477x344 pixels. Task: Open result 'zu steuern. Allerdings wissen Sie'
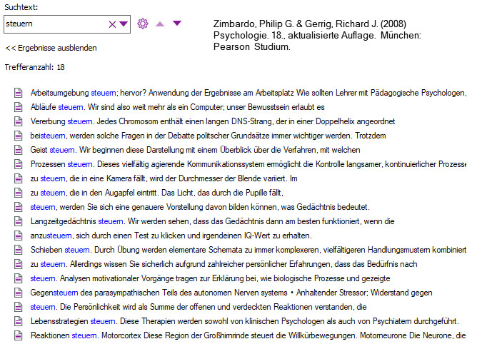point(224,264)
